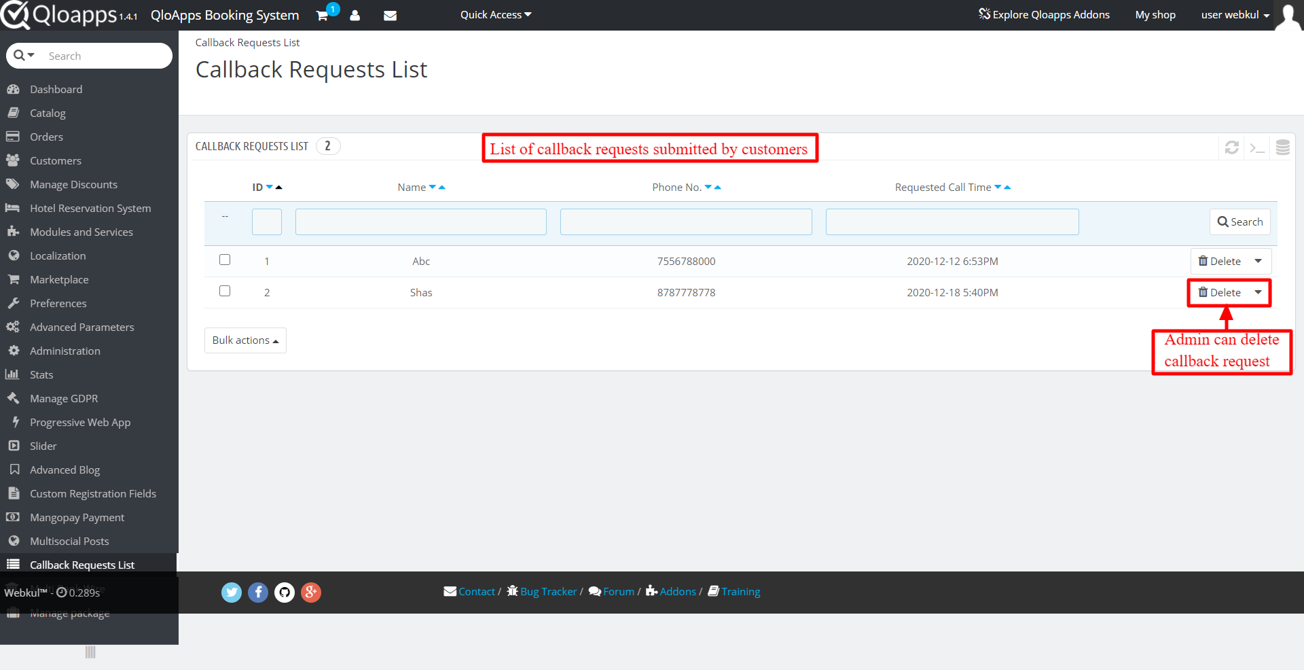Select the checkbox for callback request Abc
The image size is (1304, 670).
point(225,259)
